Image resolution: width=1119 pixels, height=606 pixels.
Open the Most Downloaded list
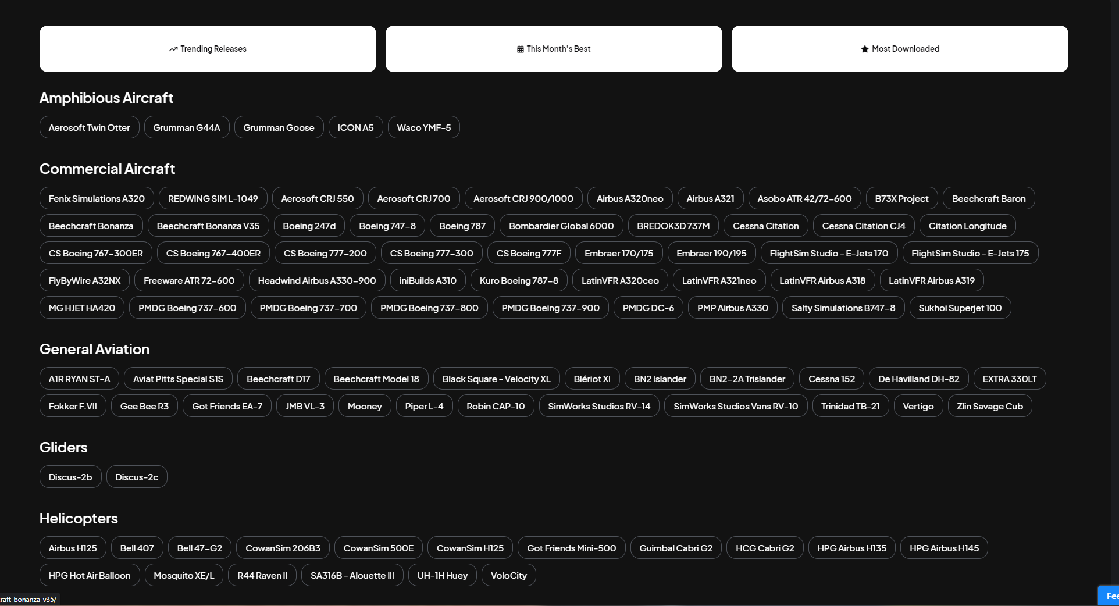pos(899,49)
